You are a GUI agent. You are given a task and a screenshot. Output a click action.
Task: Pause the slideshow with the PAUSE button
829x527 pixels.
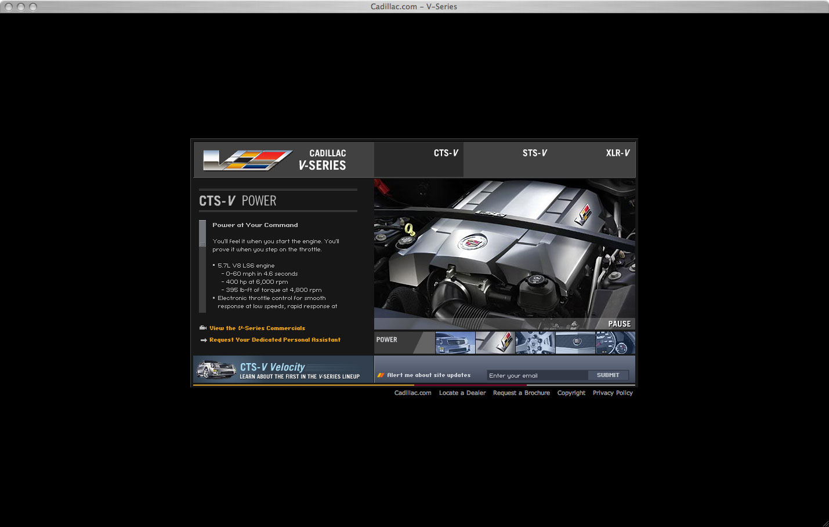point(619,324)
